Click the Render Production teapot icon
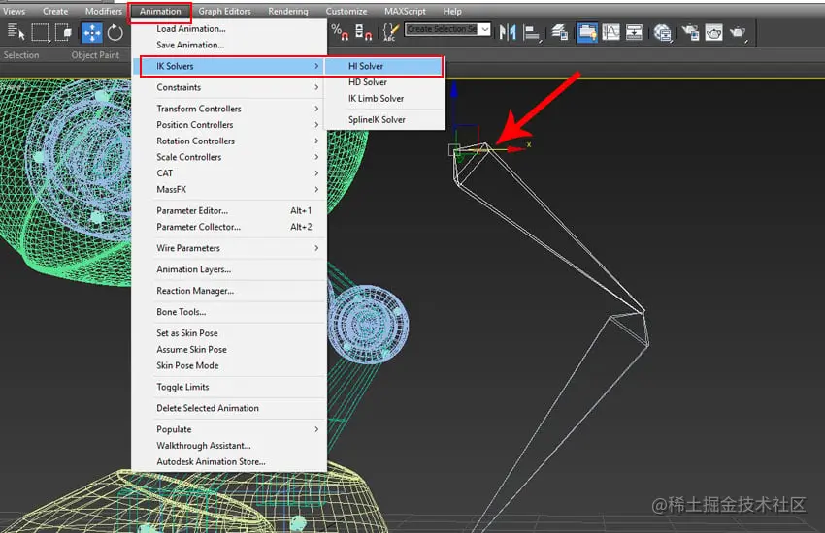The image size is (825, 533). [738, 33]
